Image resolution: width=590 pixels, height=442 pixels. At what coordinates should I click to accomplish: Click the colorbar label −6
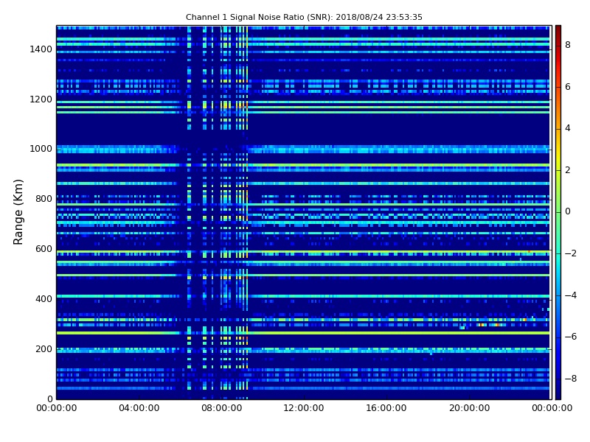pyautogui.click(x=571, y=337)
